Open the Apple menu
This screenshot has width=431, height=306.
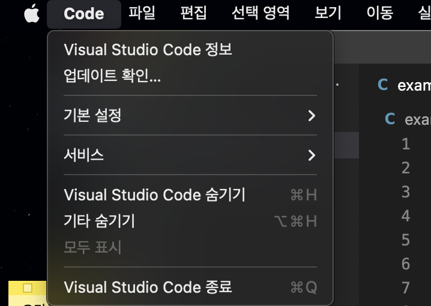click(32, 13)
